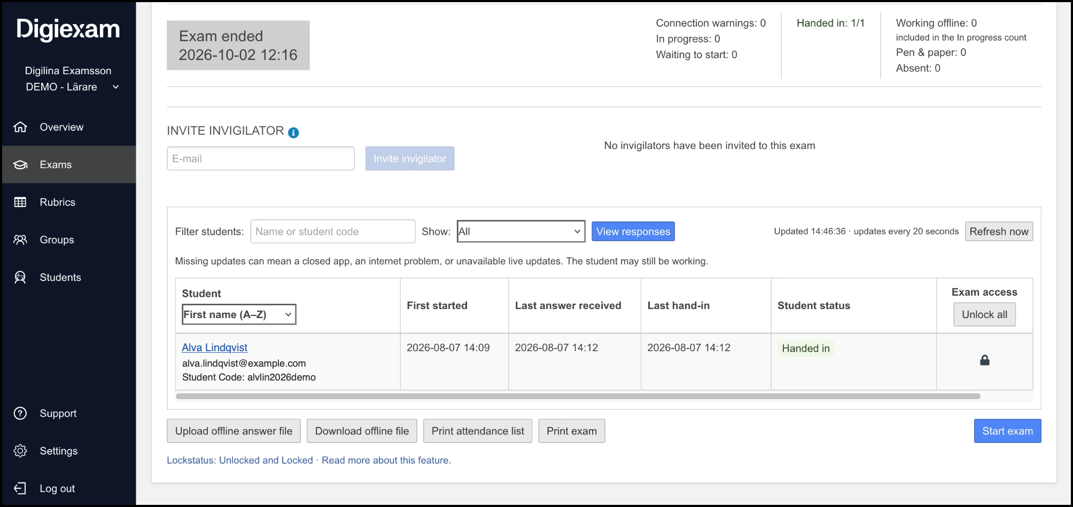The width and height of the screenshot is (1073, 507).
Task: Click the Digiexam logo
Action: point(68,29)
